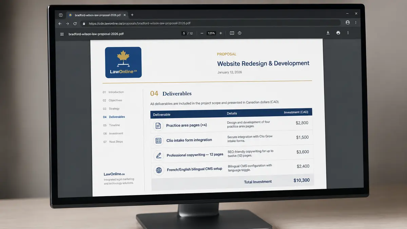Jump to 02 Objectives section
Viewport: 407px width, 229px height.
(112, 100)
